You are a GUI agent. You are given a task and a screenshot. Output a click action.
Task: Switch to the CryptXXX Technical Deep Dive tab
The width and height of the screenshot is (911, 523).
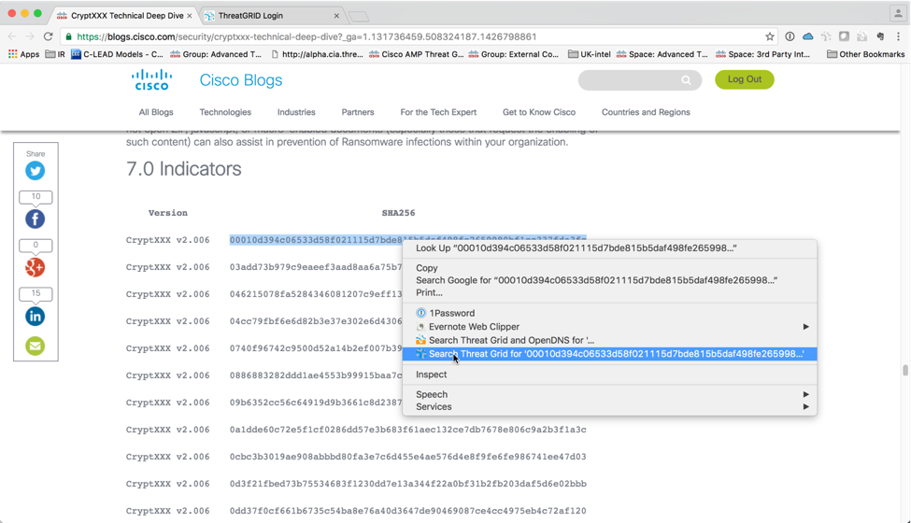pyautogui.click(x=123, y=16)
